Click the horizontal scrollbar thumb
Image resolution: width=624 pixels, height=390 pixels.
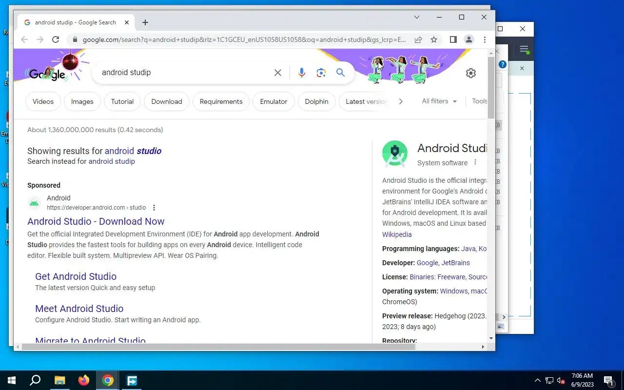pyautogui.click(x=218, y=347)
